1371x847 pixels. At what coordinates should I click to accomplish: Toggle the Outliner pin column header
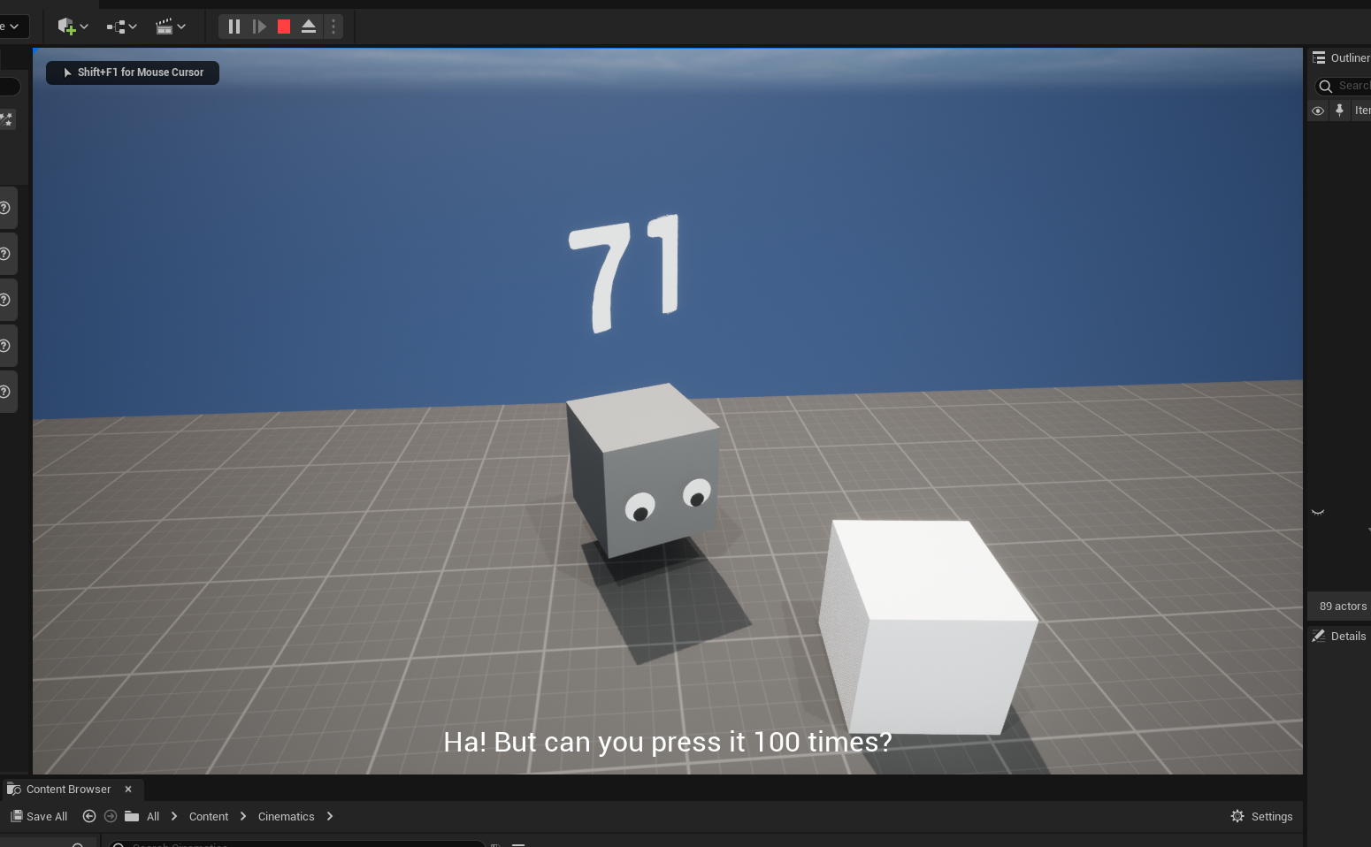[x=1339, y=111]
